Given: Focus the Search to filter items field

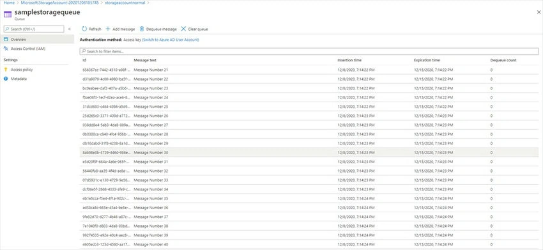Looking at the screenshot, I should point(309,51).
